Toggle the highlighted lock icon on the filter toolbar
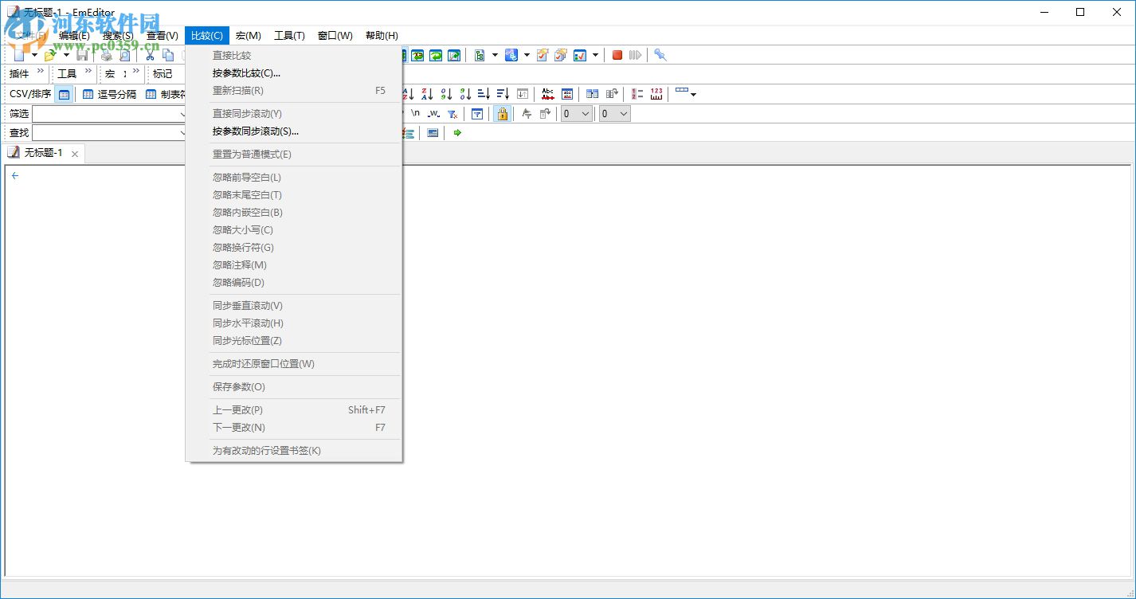Image resolution: width=1136 pixels, height=599 pixels. (502, 114)
